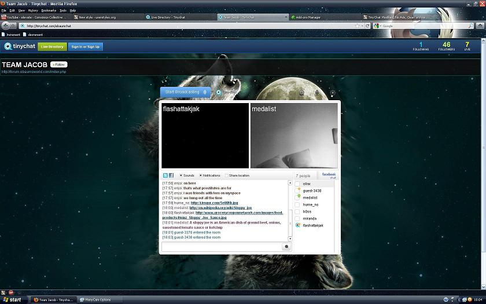This screenshot has width=486, height=304.
Task: Open the Live Directory button
Action: [x=52, y=46]
